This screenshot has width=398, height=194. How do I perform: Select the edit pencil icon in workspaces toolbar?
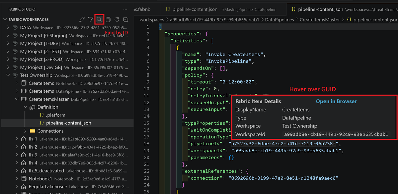point(82,20)
